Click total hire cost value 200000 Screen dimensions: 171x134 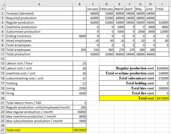click(x=162, y=88)
